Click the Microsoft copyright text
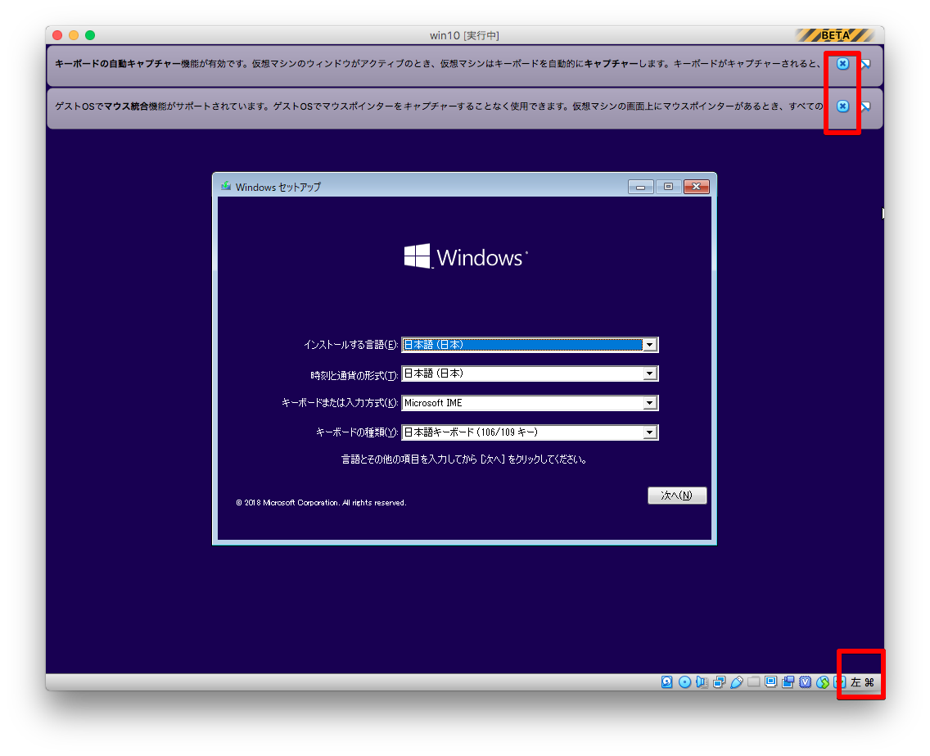 pos(321,503)
